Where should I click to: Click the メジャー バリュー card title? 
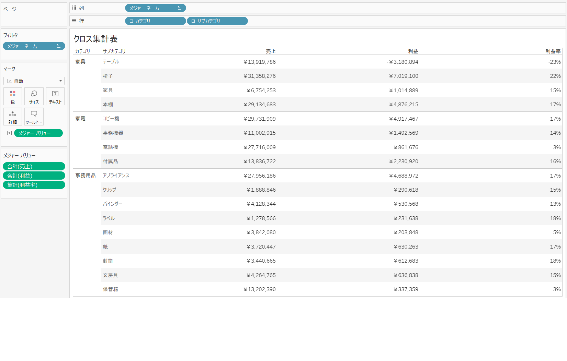[x=19, y=156]
